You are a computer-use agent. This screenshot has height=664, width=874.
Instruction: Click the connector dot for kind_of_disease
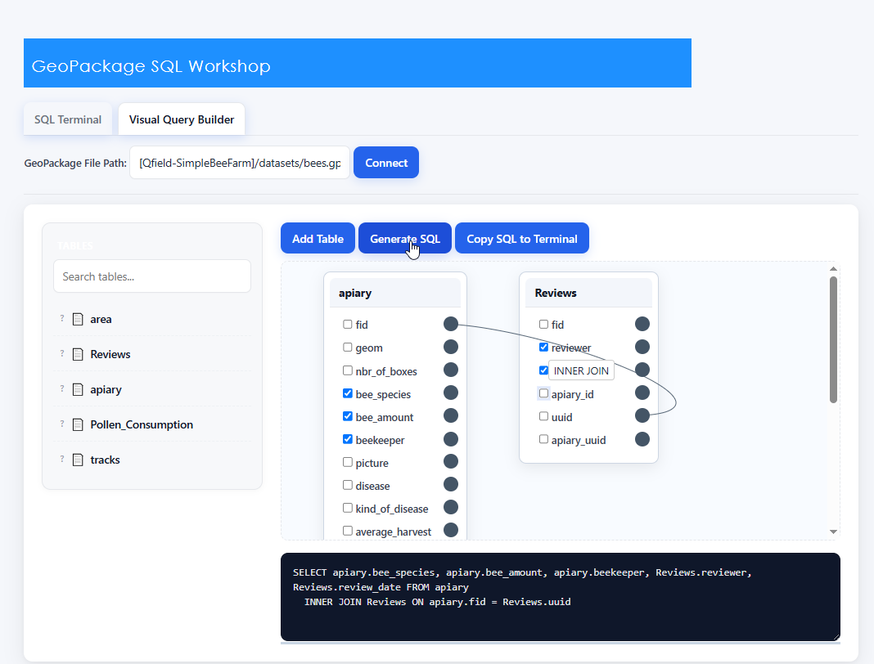tap(451, 508)
